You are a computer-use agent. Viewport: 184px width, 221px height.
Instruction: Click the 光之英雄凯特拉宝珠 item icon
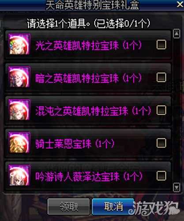point(19,44)
